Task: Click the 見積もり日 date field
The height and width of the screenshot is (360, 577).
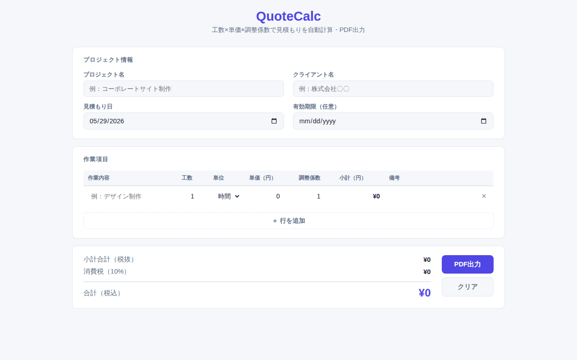Action: tap(183, 121)
